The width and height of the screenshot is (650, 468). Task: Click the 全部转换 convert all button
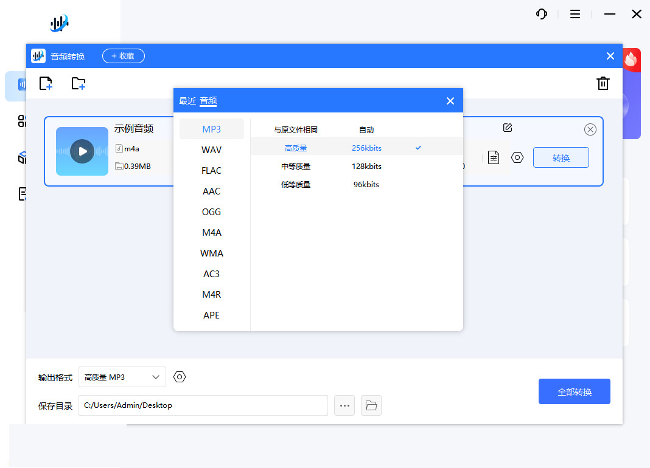tap(574, 391)
